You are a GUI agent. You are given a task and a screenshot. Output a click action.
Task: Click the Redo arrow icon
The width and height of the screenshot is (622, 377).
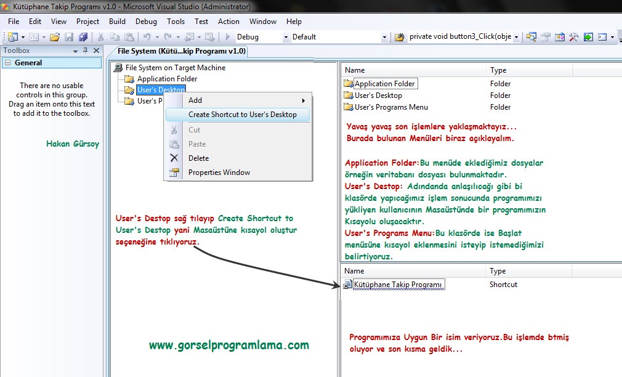tap(168, 37)
